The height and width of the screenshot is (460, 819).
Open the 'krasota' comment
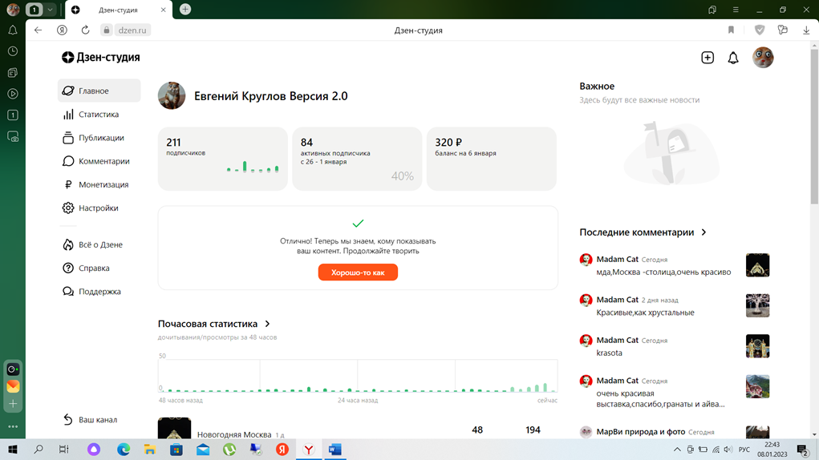click(609, 353)
